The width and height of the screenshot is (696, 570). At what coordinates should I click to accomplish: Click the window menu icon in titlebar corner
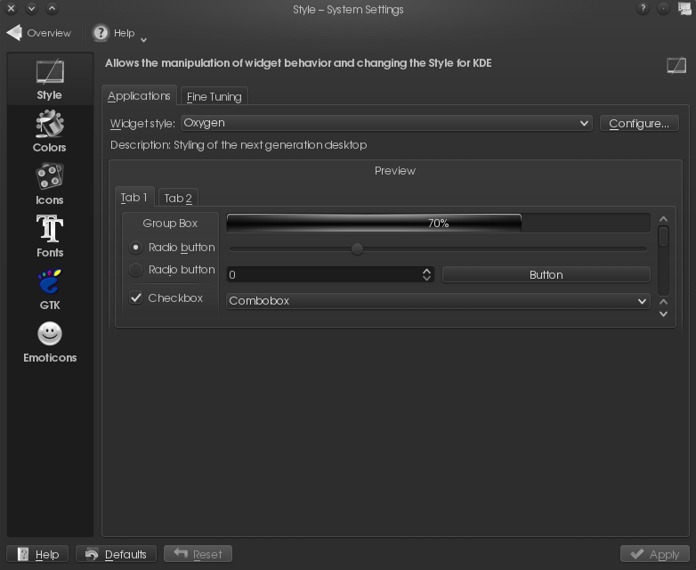pyautogui.click(x=684, y=8)
